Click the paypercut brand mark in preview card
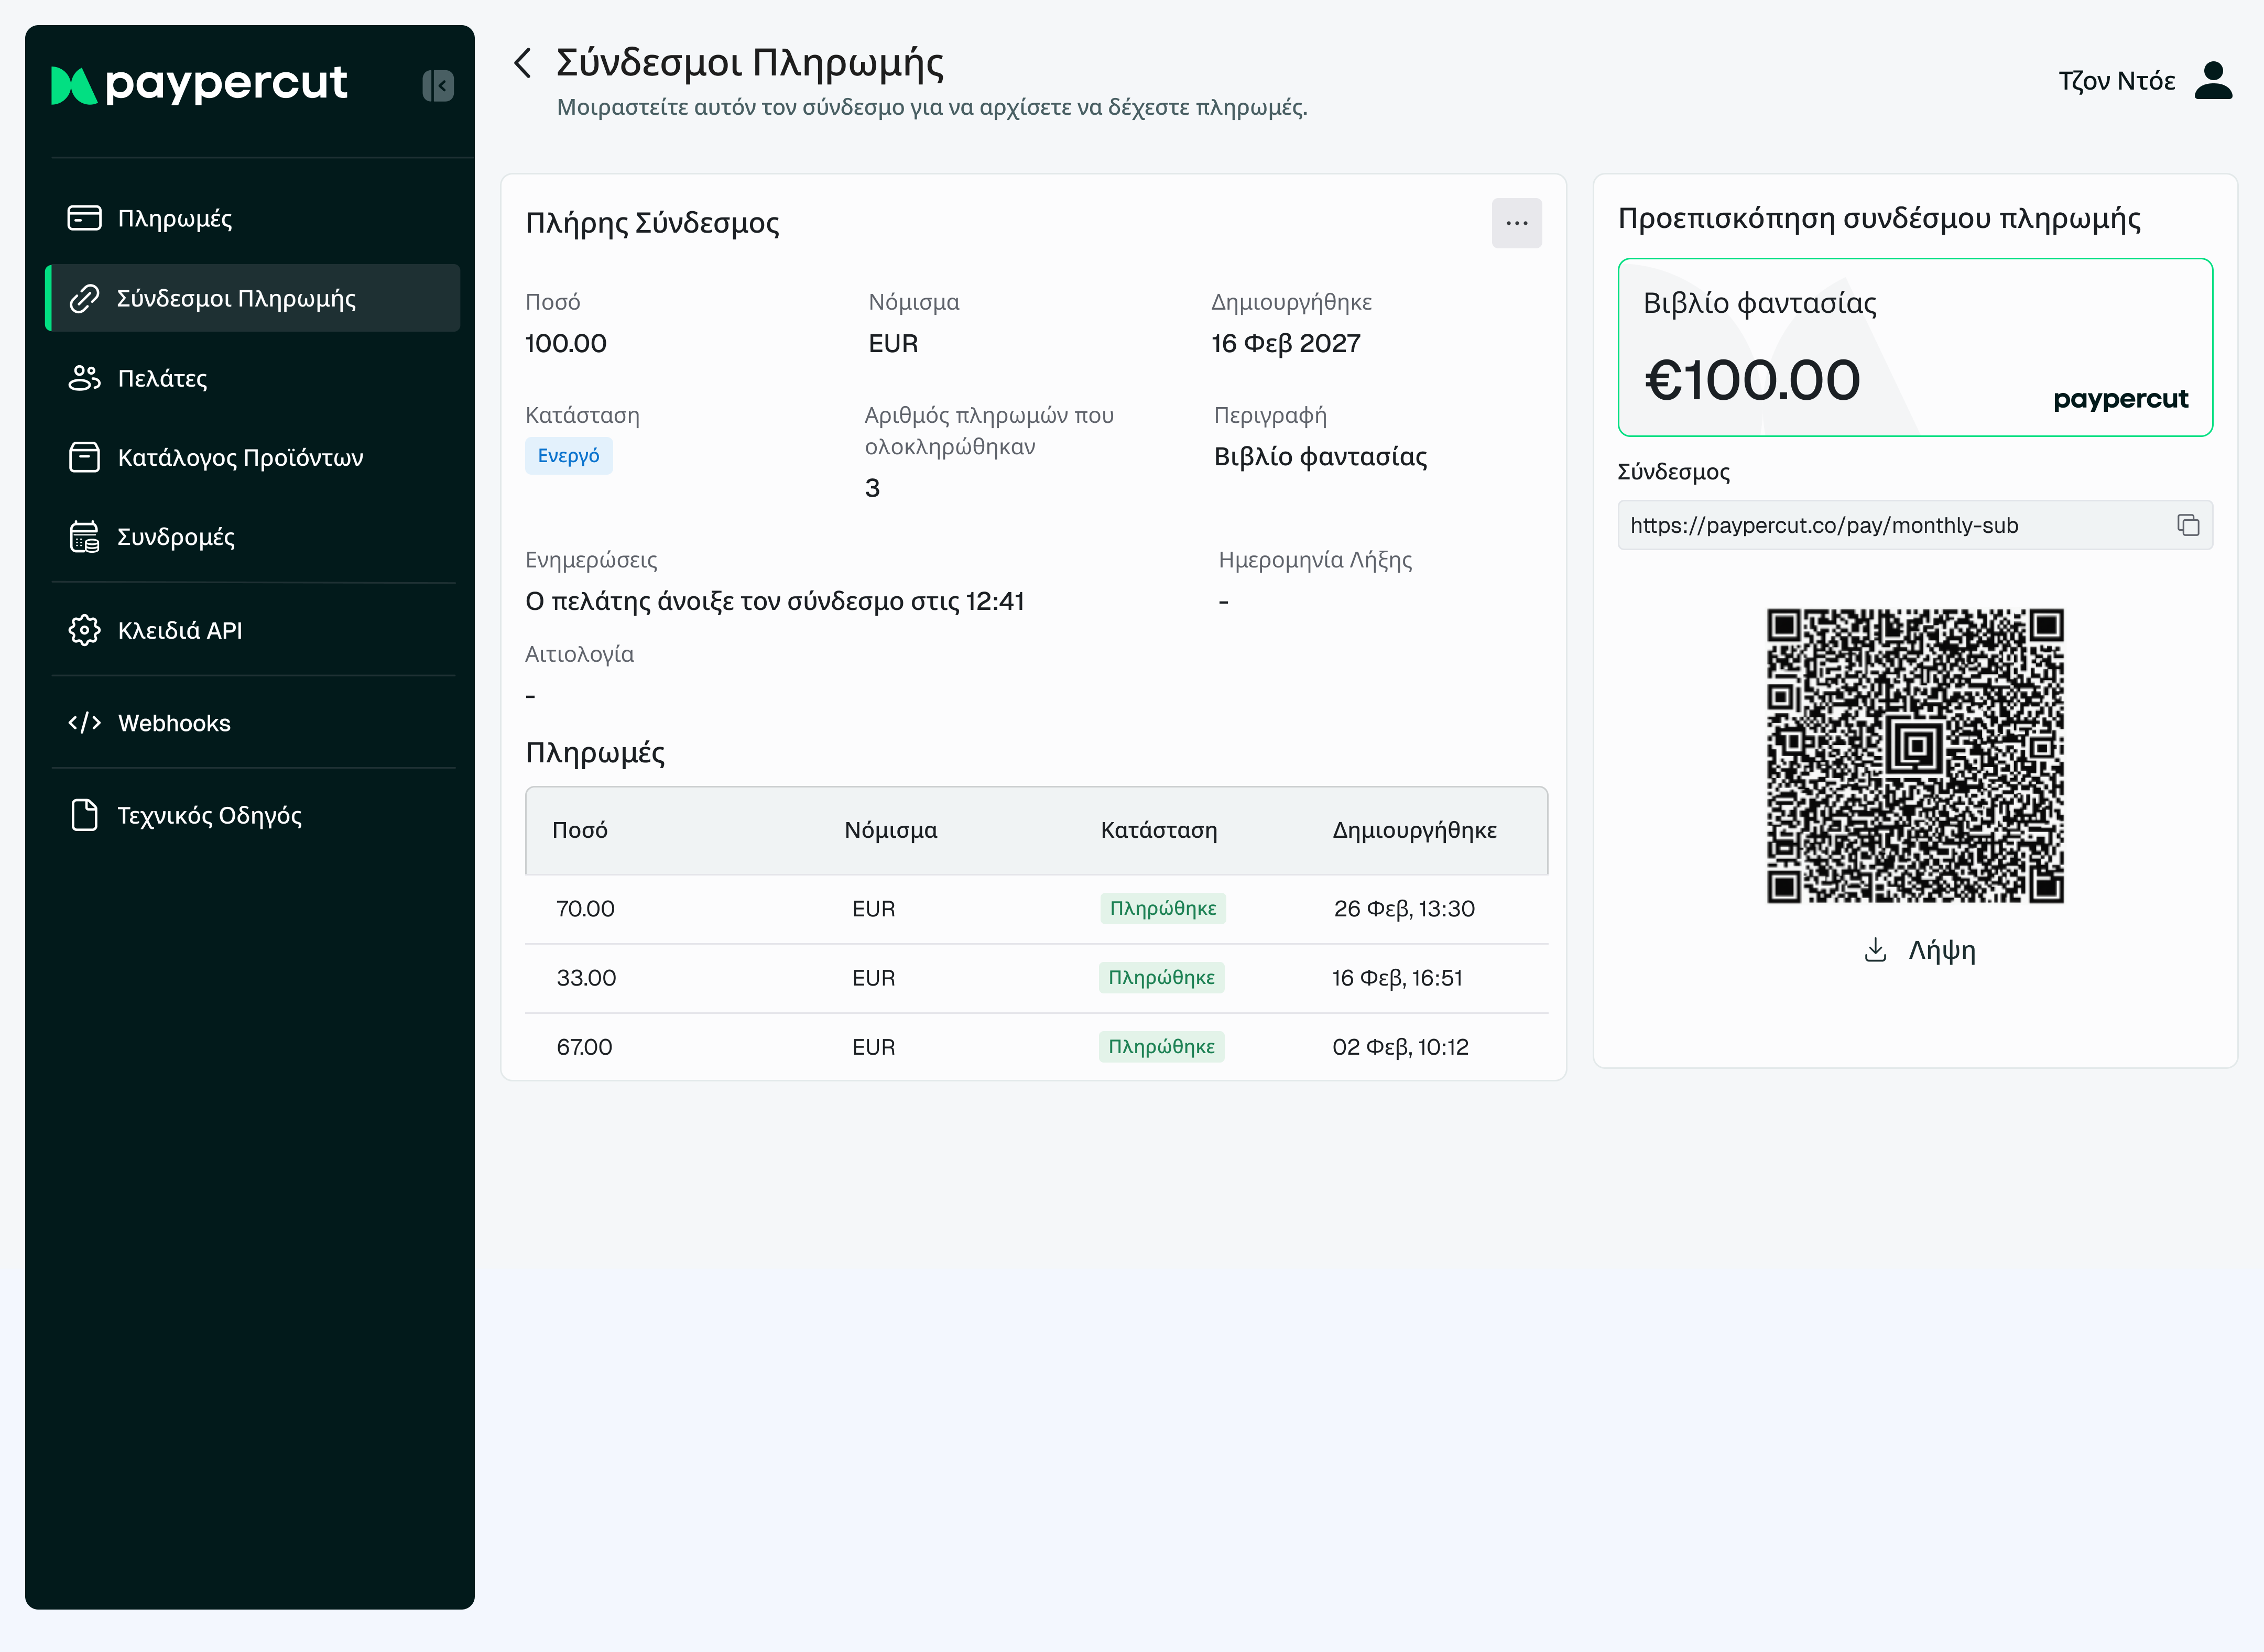This screenshot has width=2264, height=1652. click(2120, 399)
